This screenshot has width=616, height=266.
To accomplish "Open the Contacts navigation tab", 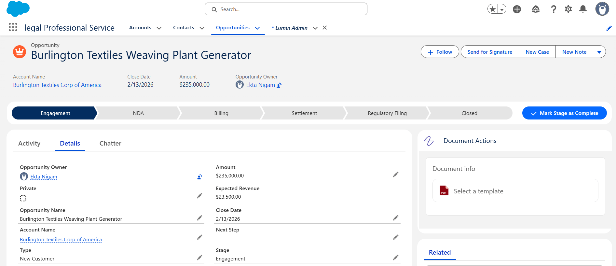I will point(184,28).
